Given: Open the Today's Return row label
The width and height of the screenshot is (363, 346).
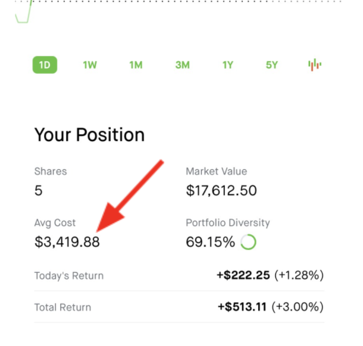Looking at the screenshot, I should click(x=69, y=276).
